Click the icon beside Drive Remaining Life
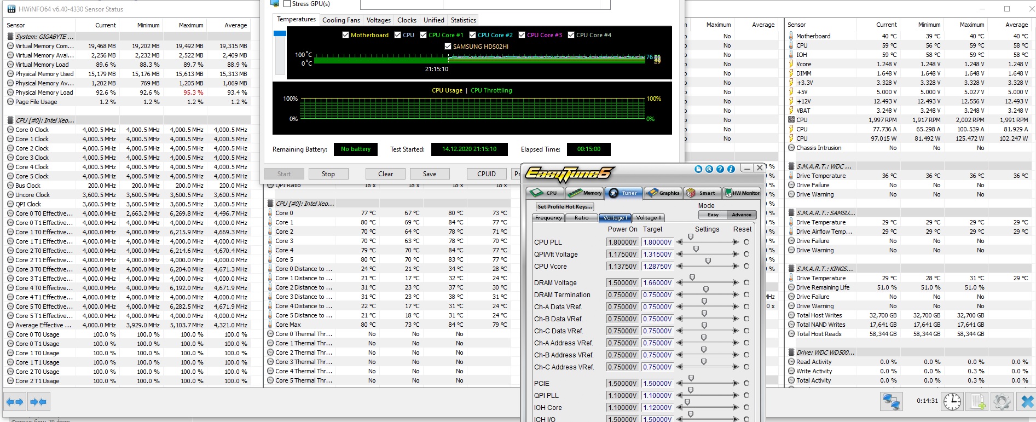 (x=791, y=287)
